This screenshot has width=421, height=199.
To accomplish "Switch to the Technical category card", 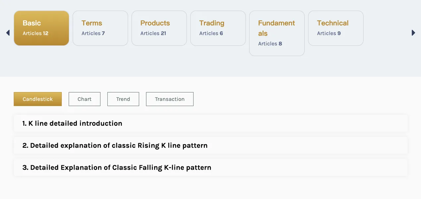I will 335,28.
